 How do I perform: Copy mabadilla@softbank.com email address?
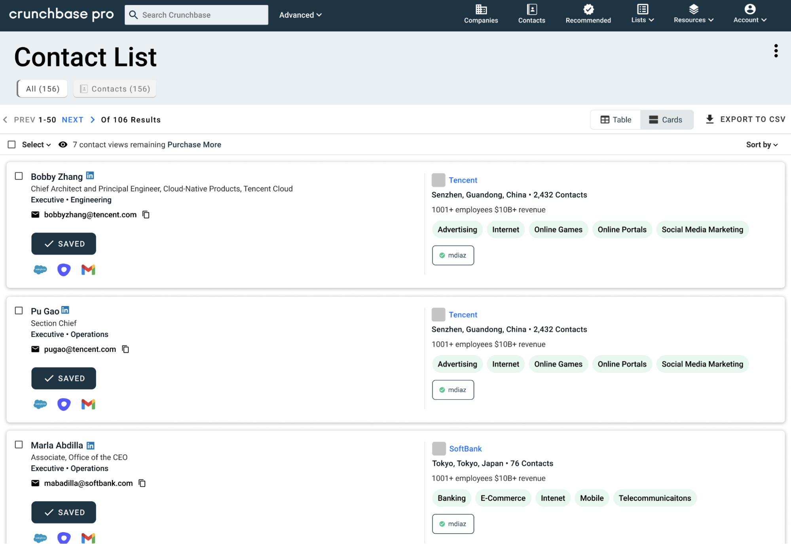click(x=142, y=483)
